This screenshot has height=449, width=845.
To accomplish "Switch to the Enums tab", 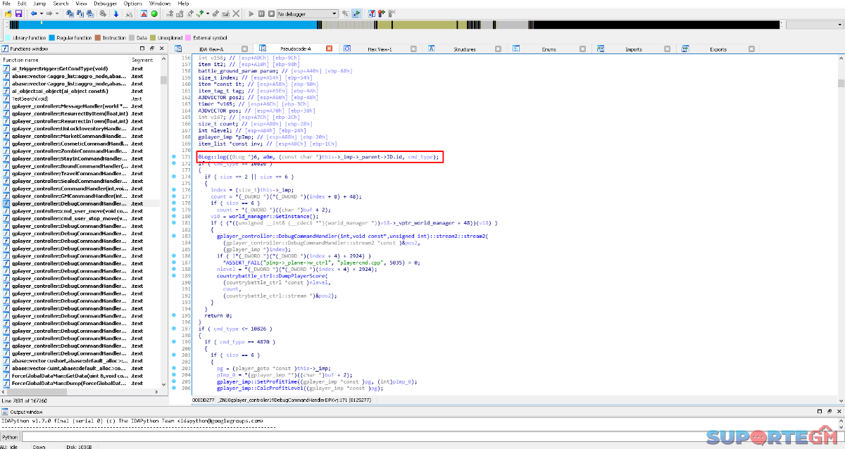I will point(549,49).
